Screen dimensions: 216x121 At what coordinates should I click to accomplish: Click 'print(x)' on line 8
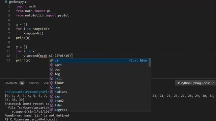pyautogui.click(x=23, y=38)
